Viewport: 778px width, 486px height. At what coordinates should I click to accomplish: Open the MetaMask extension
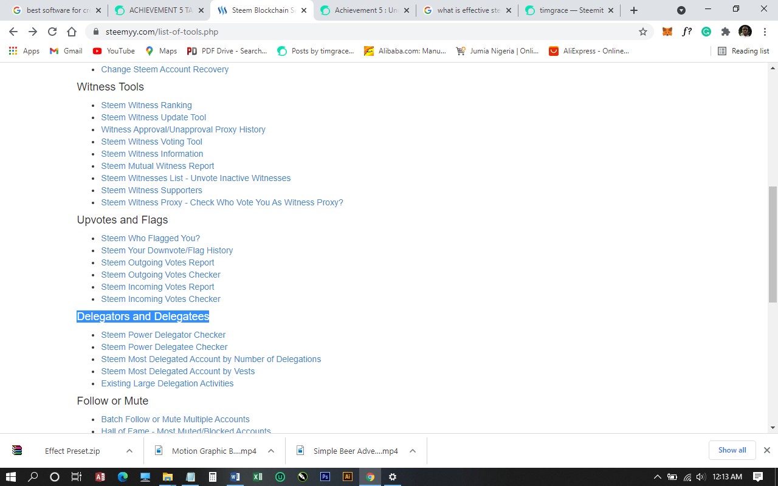(667, 31)
